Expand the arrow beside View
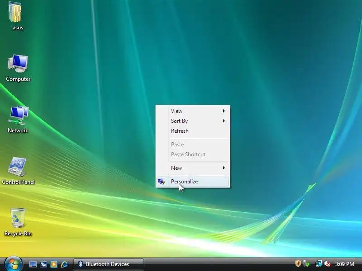The height and width of the screenshot is (271, 362). point(224,111)
